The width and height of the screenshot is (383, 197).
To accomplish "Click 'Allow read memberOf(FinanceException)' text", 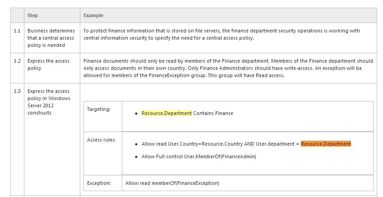I will click(172, 183).
